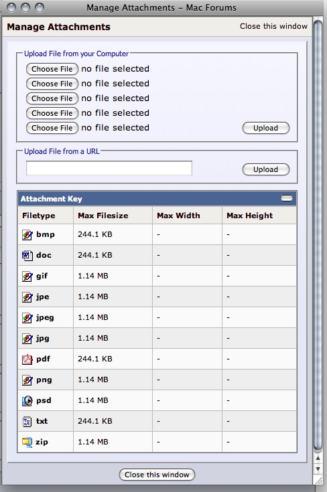
Task: Click the bottom 'Close this window' button
Action: (x=157, y=475)
